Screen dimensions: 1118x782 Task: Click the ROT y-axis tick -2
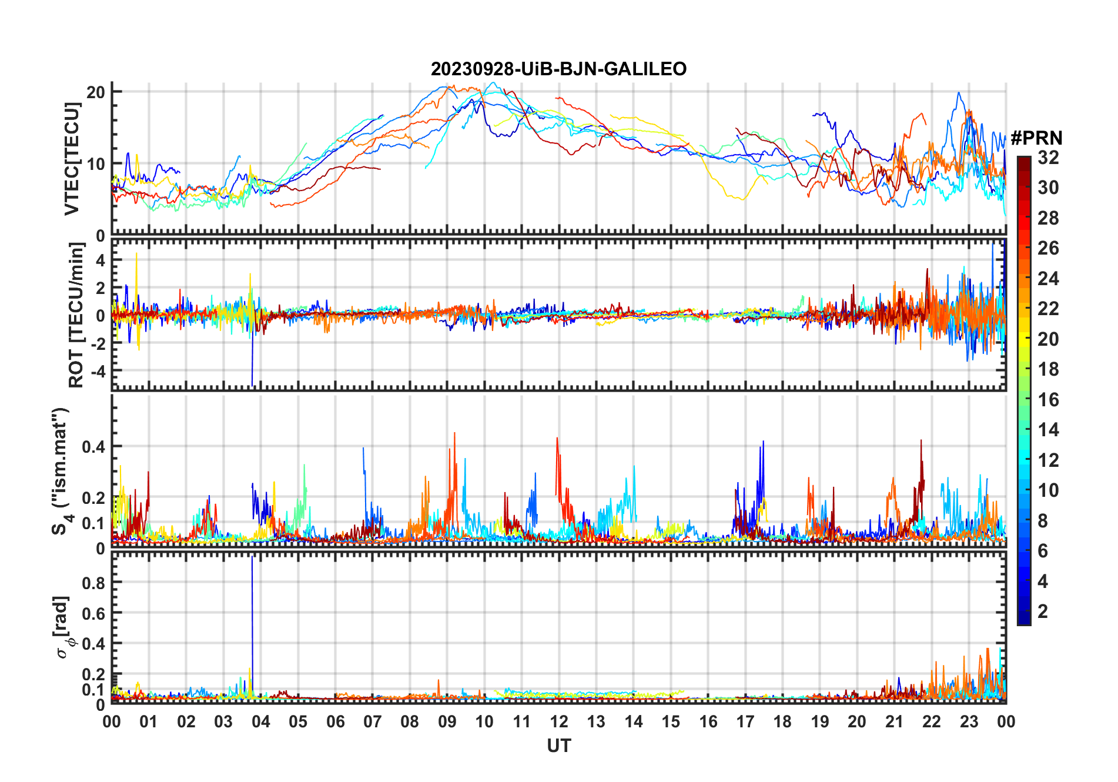pos(97,343)
